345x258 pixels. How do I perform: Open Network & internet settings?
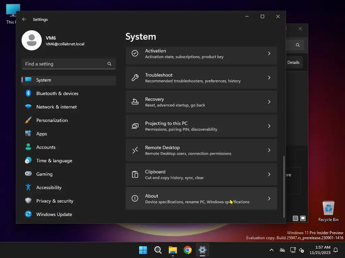tap(69, 107)
